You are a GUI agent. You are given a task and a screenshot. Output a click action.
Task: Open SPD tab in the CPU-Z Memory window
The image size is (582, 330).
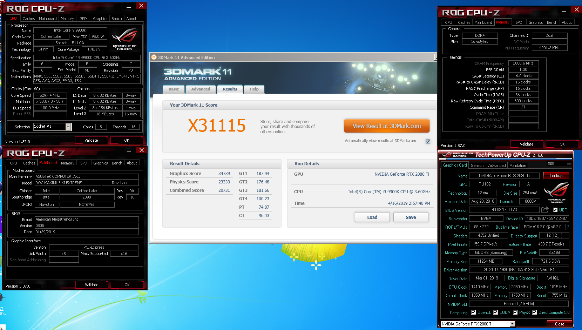pos(519,22)
